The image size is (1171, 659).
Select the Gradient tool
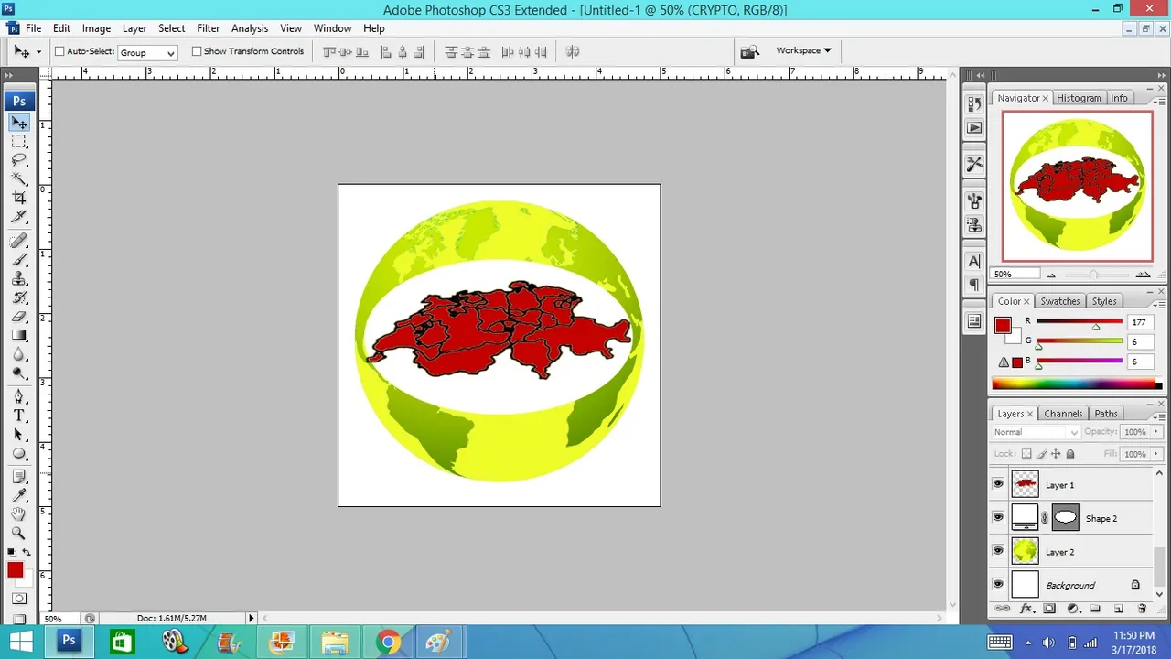point(19,335)
